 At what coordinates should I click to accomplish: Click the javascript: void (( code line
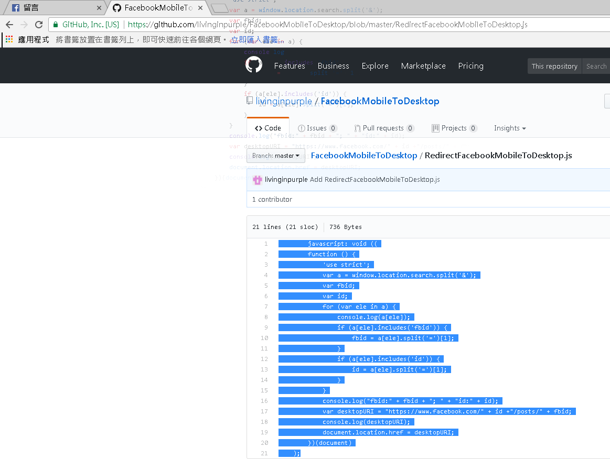[343, 244]
